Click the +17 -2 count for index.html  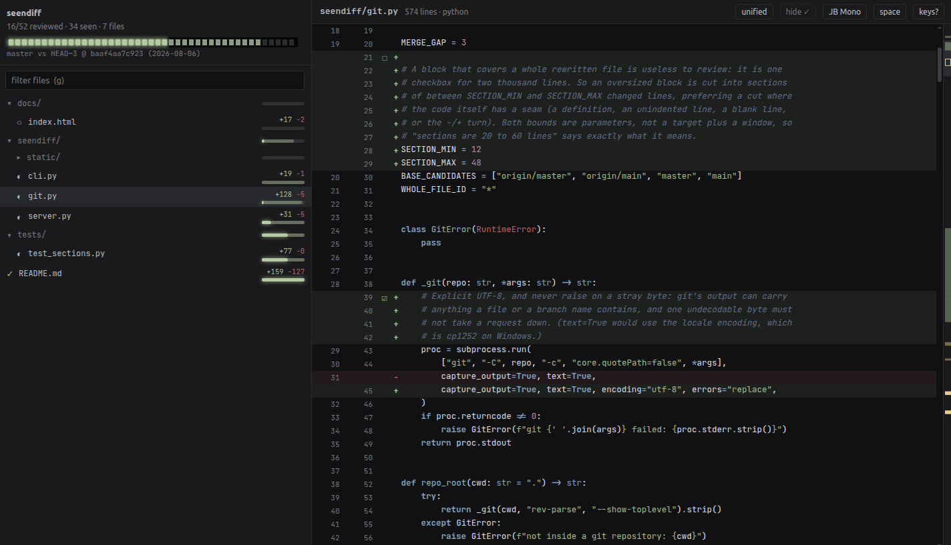coord(292,119)
